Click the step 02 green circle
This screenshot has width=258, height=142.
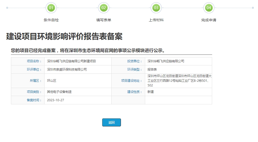103,8
